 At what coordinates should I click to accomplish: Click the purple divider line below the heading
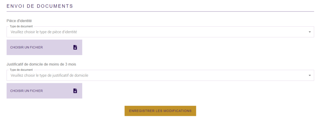pyautogui.click(x=160, y=11)
